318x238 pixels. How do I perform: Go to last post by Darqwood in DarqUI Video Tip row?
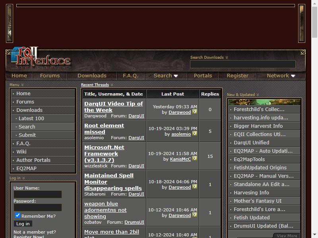coord(195,111)
